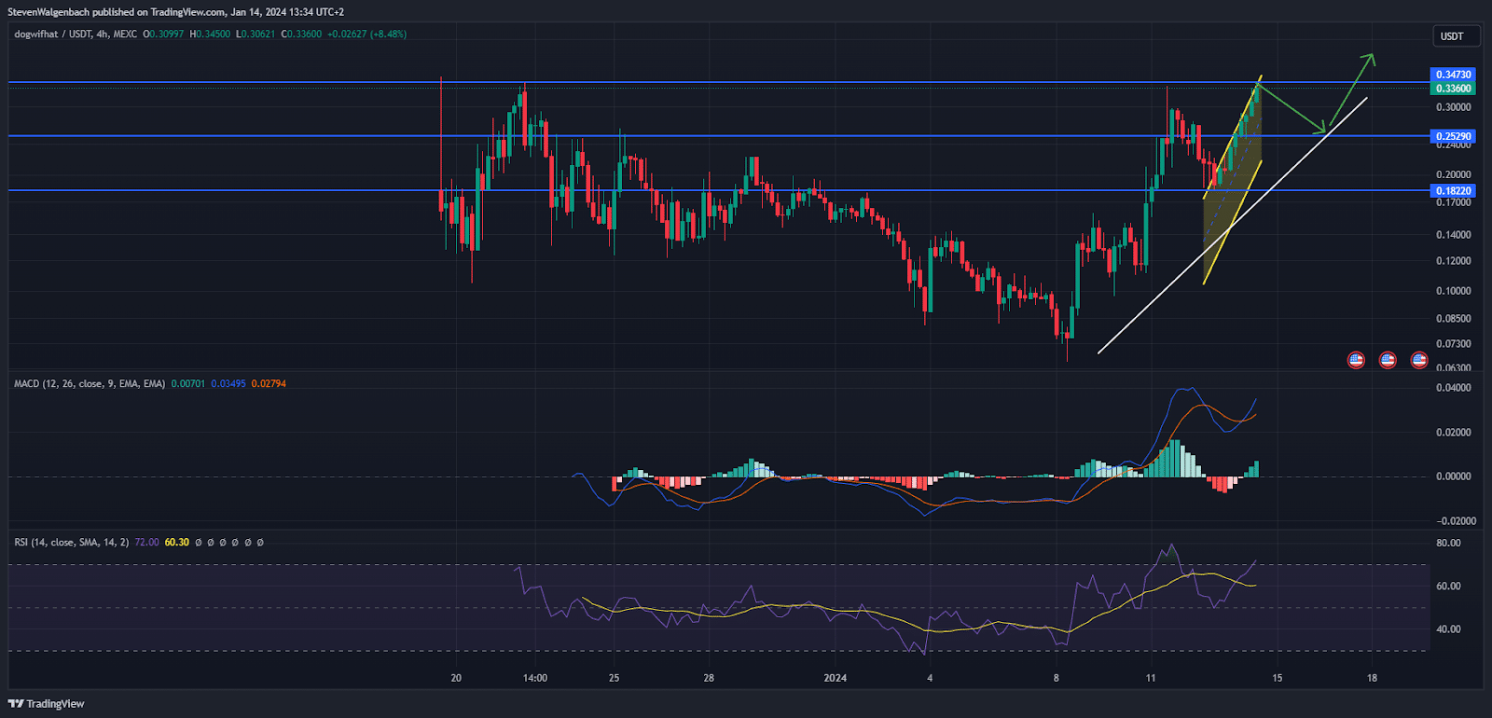1492x718 pixels.
Task: Open the MACD indicator settings legend
Action: (x=89, y=384)
